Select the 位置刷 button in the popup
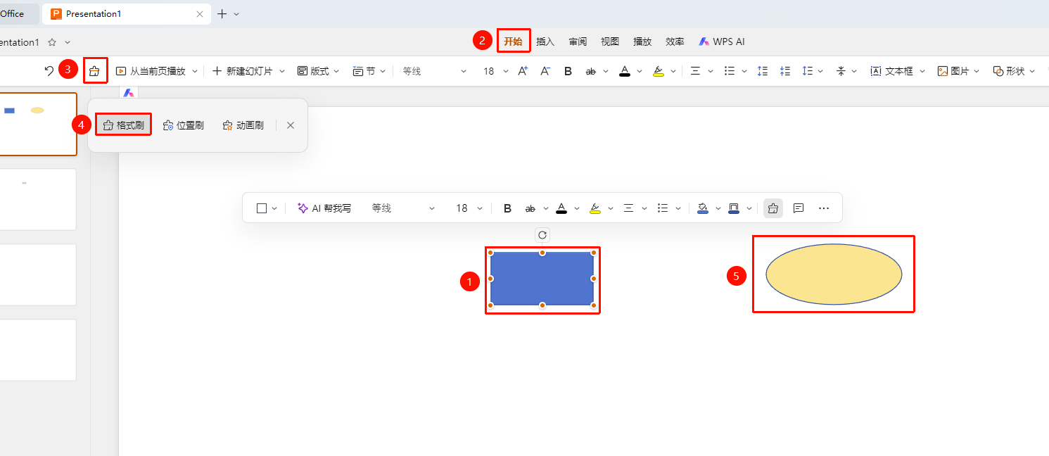 pos(183,125)
